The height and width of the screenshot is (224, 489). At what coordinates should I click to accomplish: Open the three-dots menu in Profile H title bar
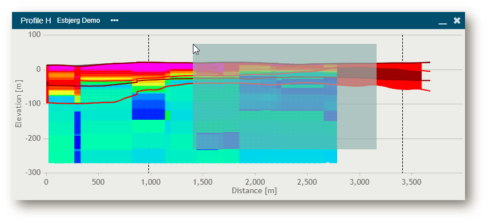point(114,21)
